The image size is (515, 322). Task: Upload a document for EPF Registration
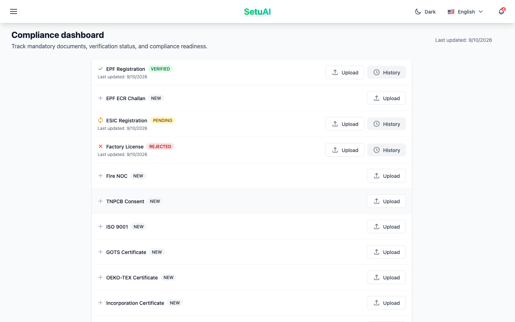click(345, 72)
